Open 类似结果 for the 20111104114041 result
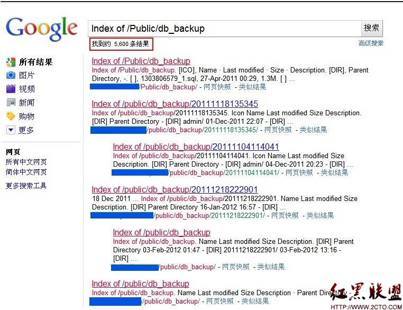Image resolution: width=403 pixels, height=310 pixels. tap(334, 173)
